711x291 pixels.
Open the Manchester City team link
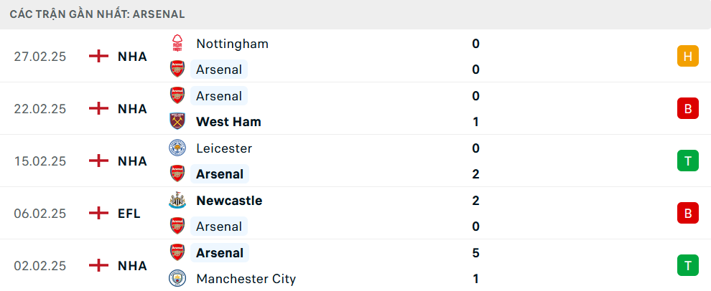(x=246, y=279)
